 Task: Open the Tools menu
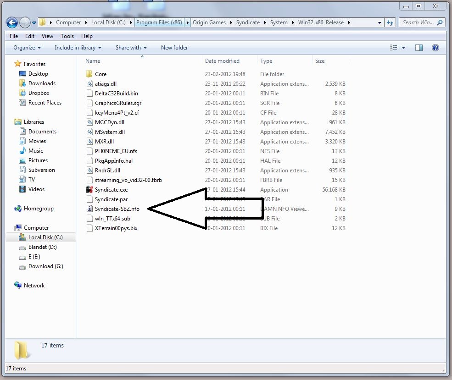(x=67, y=36)
